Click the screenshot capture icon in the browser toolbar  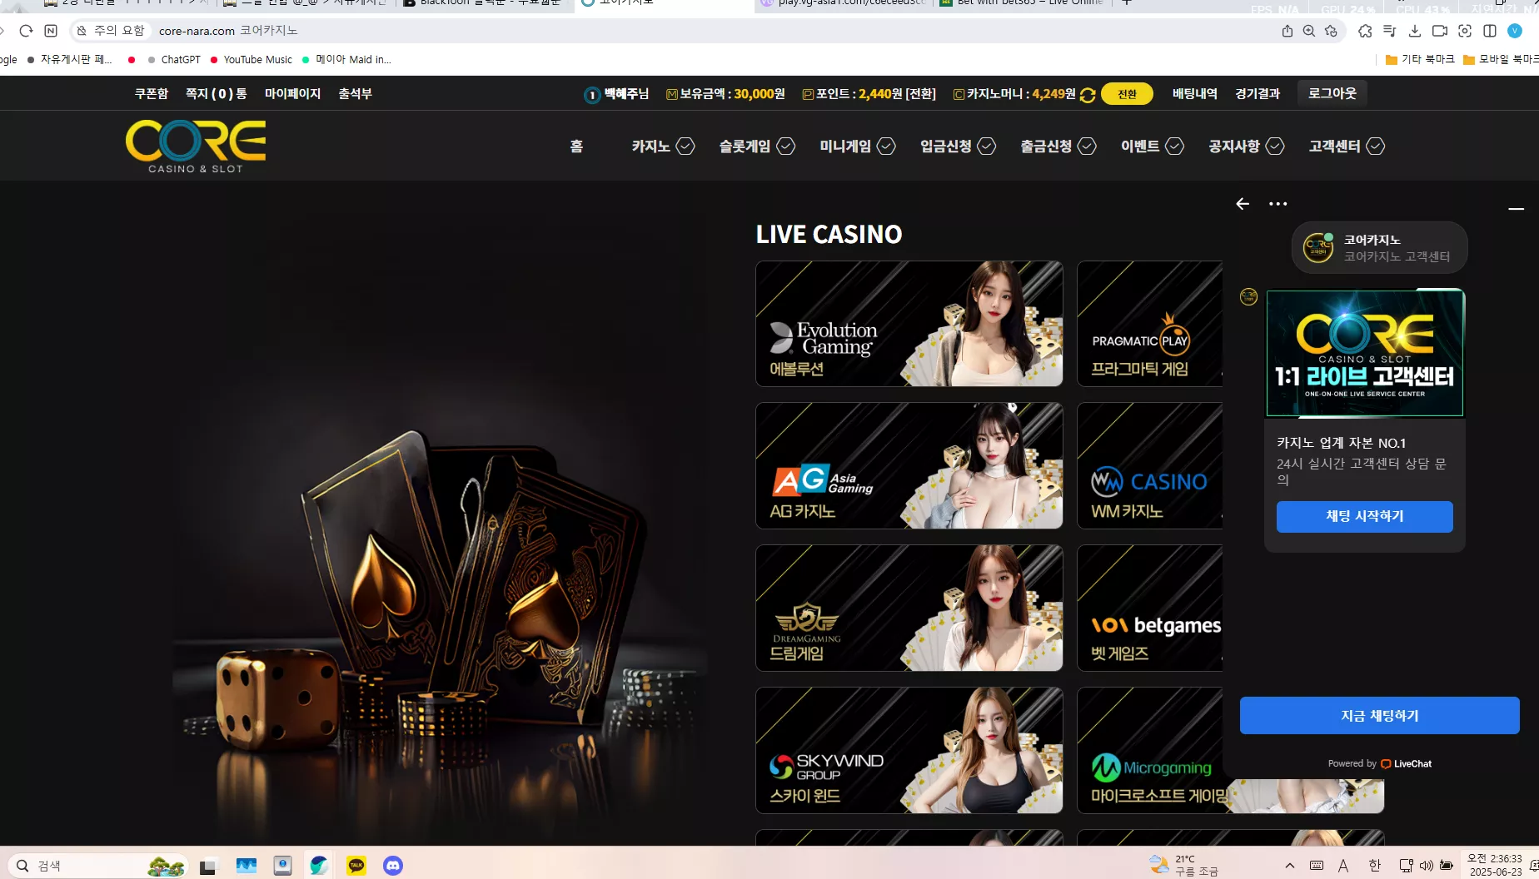pos(1465,31)
